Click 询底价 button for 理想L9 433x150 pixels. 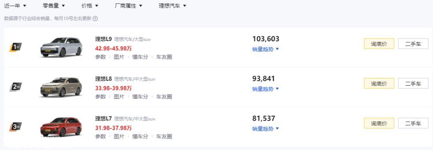coord(379,44)
